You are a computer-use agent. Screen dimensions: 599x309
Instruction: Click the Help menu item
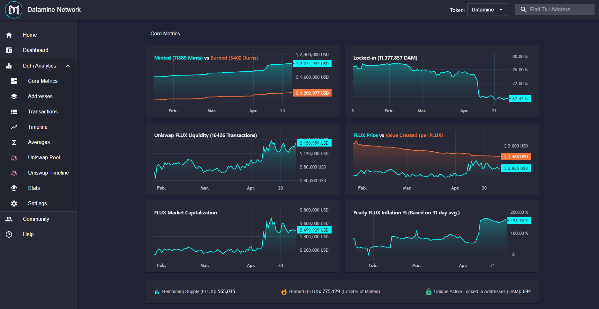(x=38, y=234)
